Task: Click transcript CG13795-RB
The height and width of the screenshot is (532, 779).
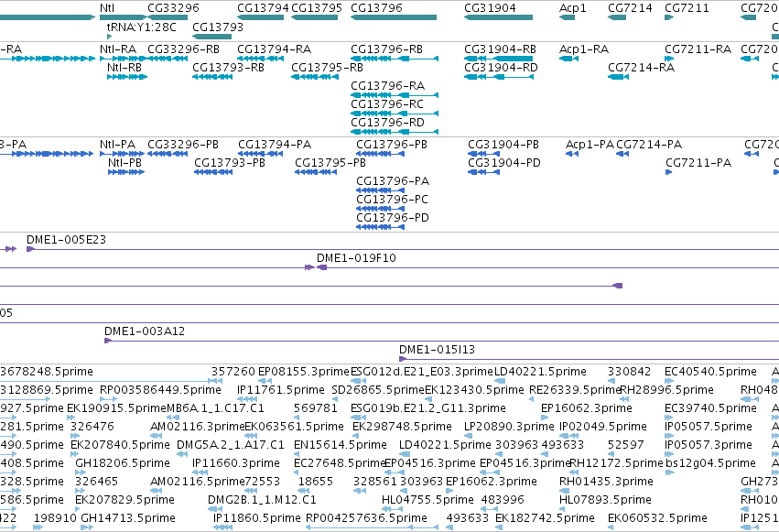Action: (327, 68)
